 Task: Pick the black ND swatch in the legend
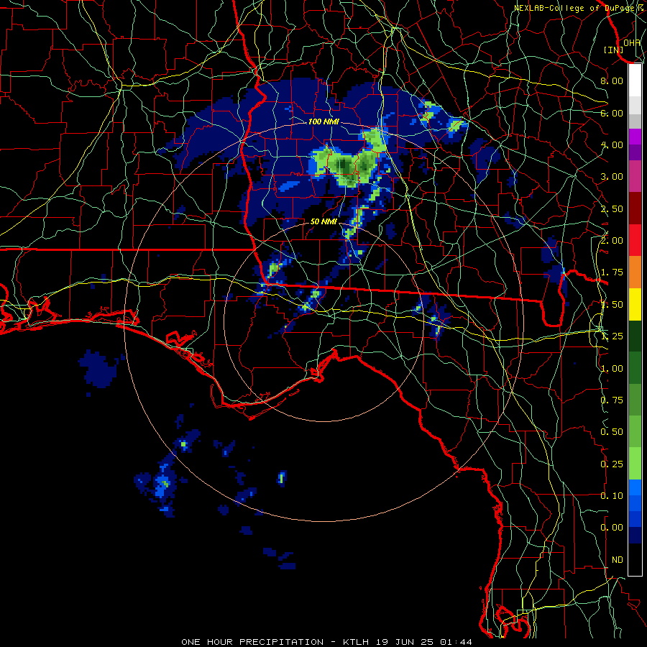coord(635,559)
